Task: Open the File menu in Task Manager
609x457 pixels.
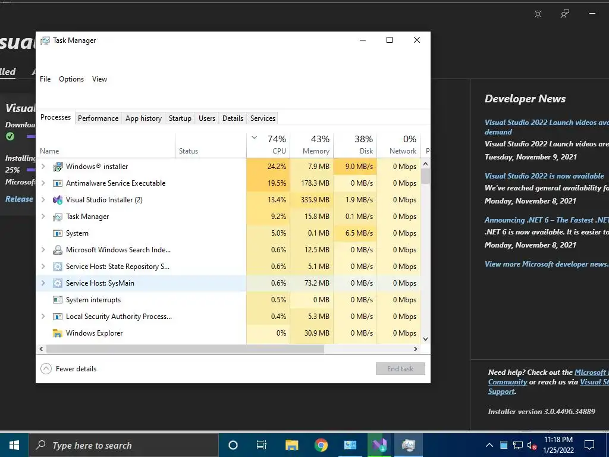Action: (x=45, y=79)
